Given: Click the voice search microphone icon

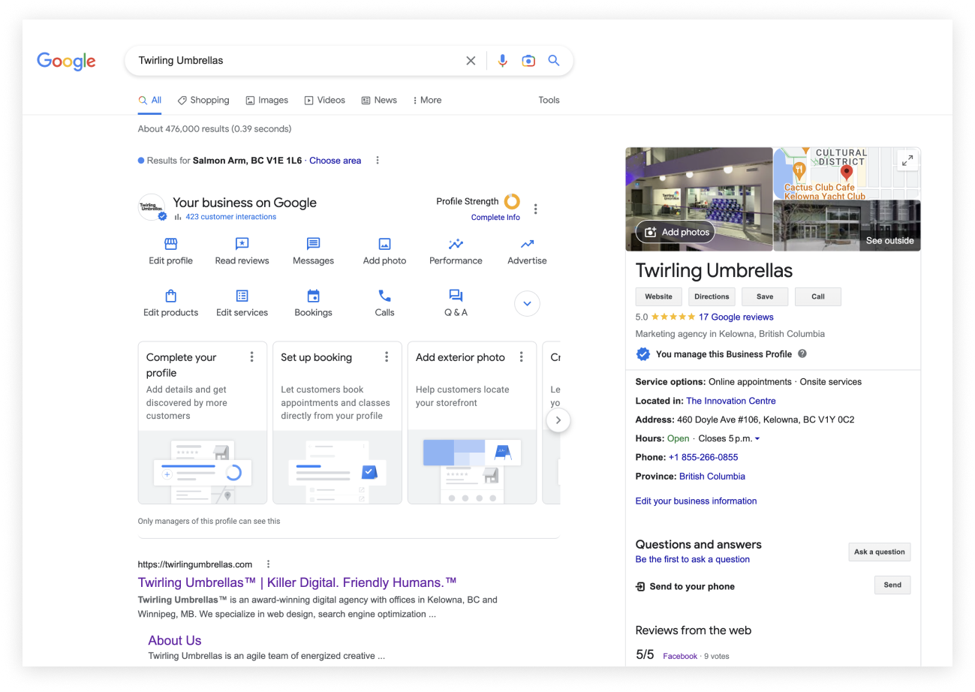Looking at the screenshot, I should pyautogui.click(x=503, y=61).
